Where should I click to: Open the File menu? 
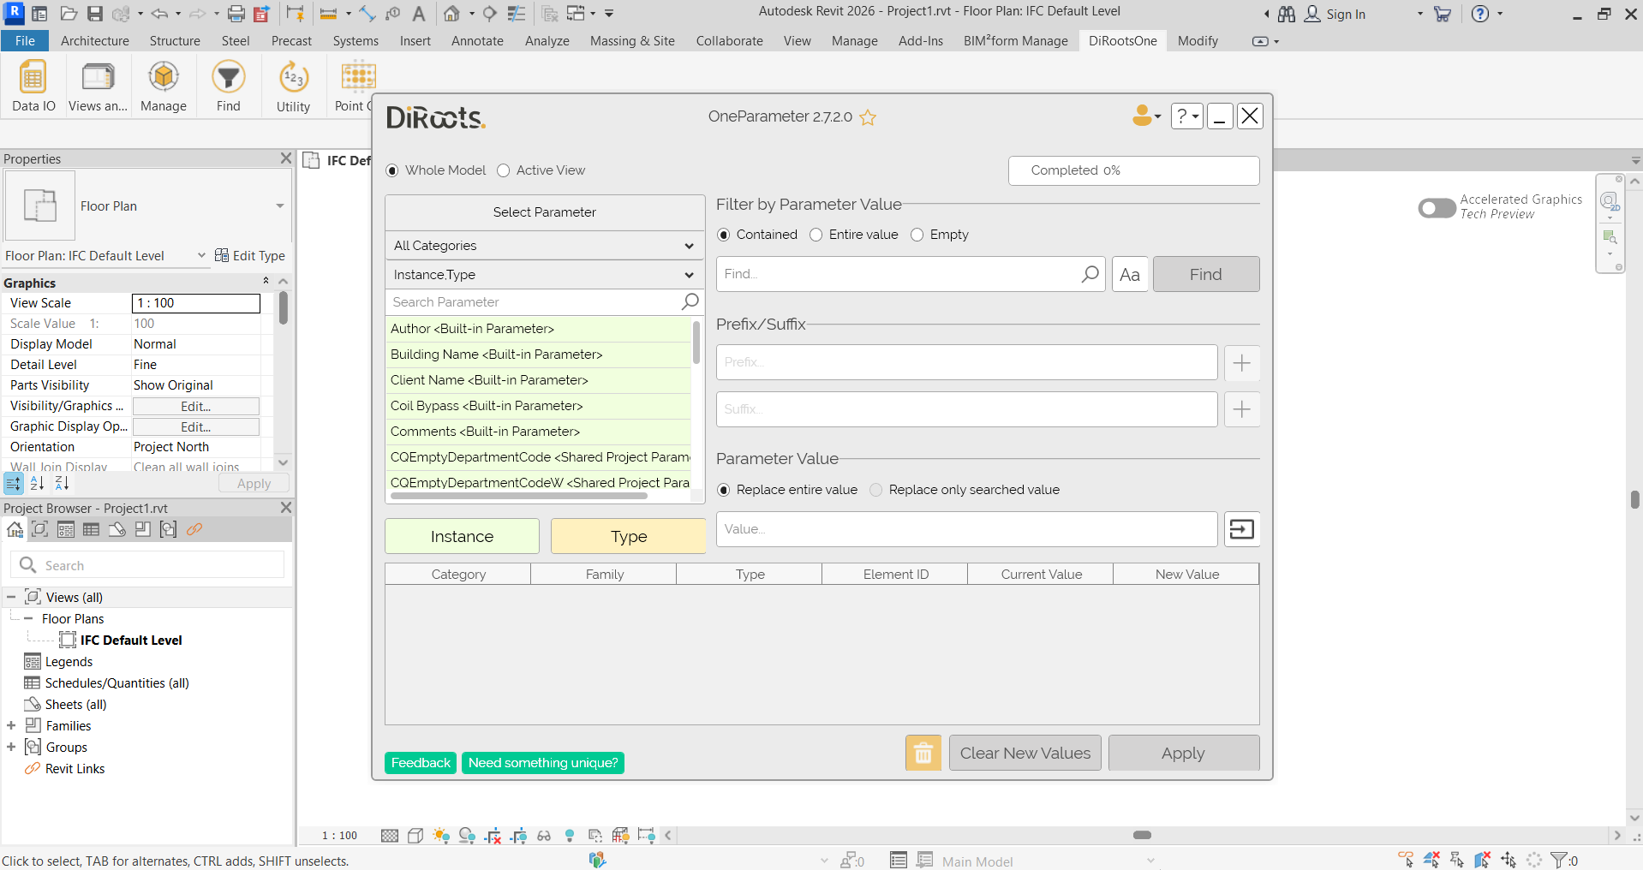[x=25, y=40]
